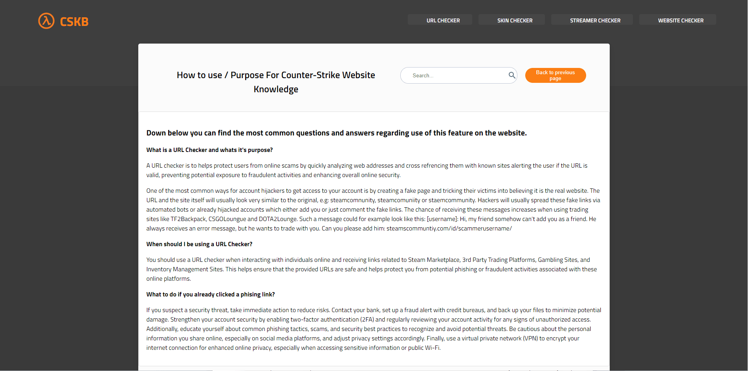
Task: Click the paragraph starting 'A URL checker is'
Action: click(367, 170)
